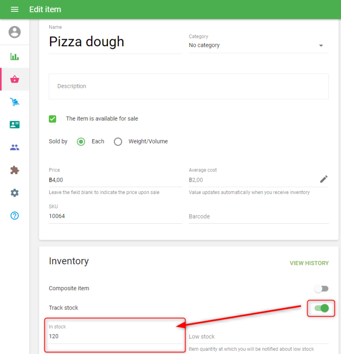Go to the Reports bar chart icon
Viewport: 341px width, 354px height.
15,57
